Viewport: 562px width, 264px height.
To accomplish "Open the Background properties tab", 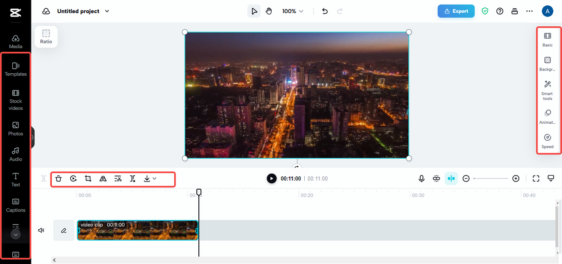I will [x=548, y=64].
